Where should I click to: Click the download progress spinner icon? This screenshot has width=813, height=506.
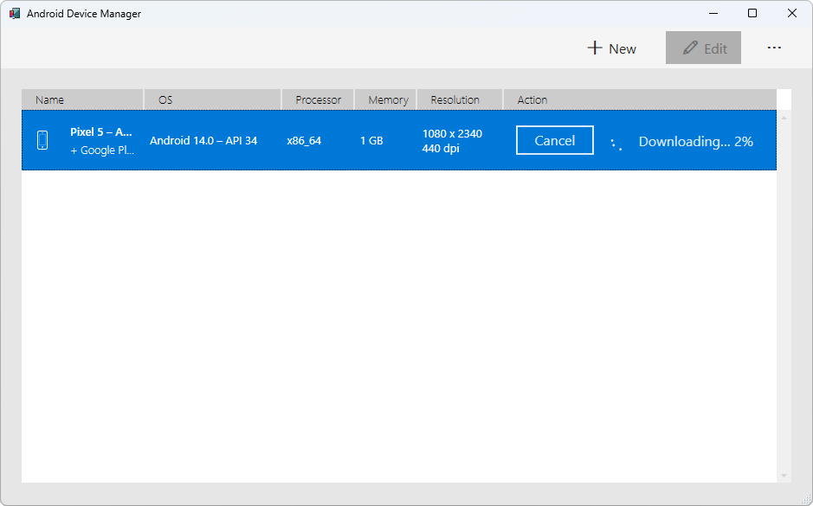616,143
